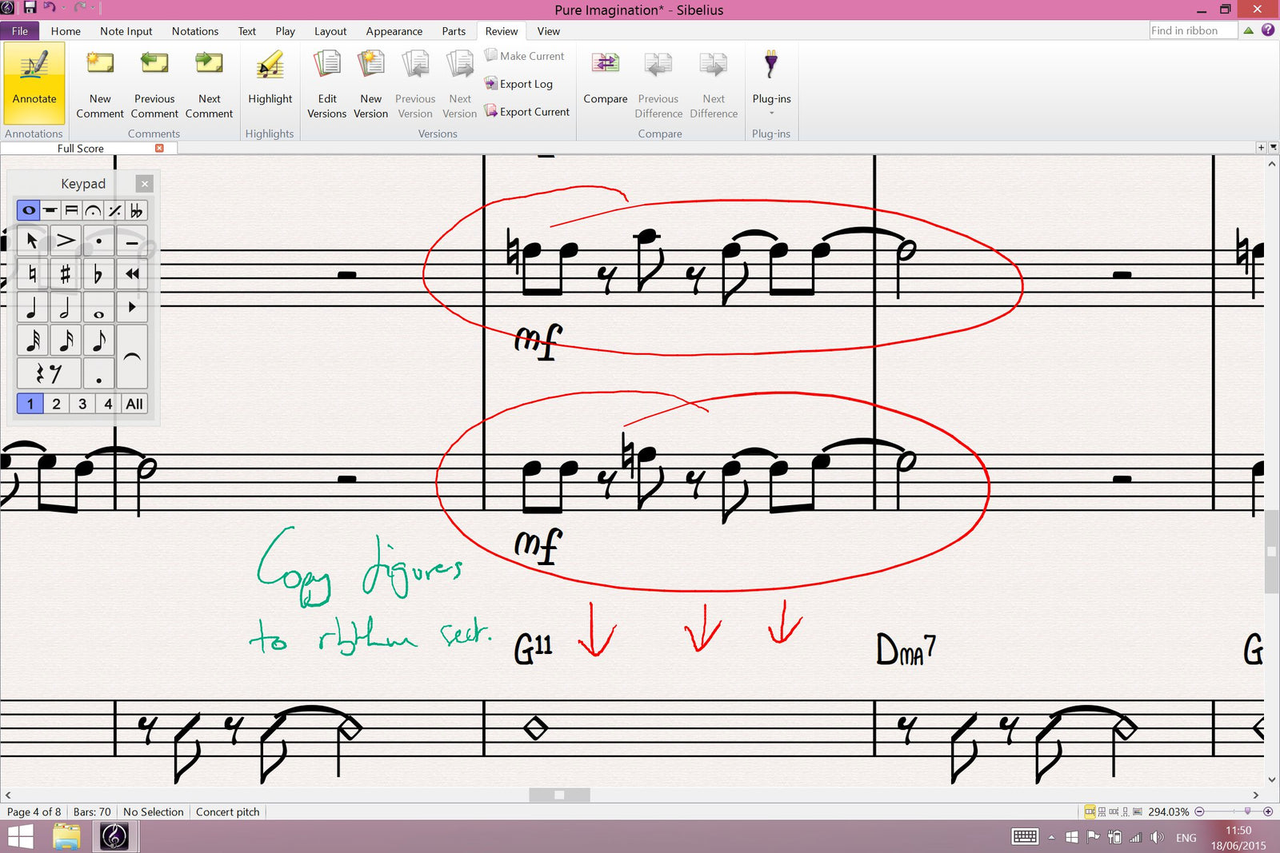Screen dimensions: 1280x853
Task: Create a New Version
Action: pos(371,85)
